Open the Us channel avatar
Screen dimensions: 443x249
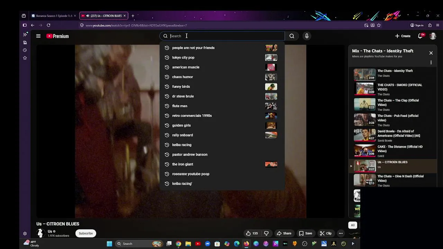pos(40,233)
